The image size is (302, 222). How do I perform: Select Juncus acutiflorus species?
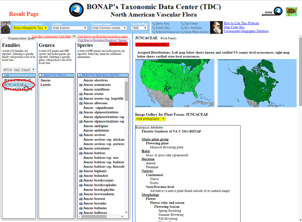pyautogui.click(x=96, y=89)
